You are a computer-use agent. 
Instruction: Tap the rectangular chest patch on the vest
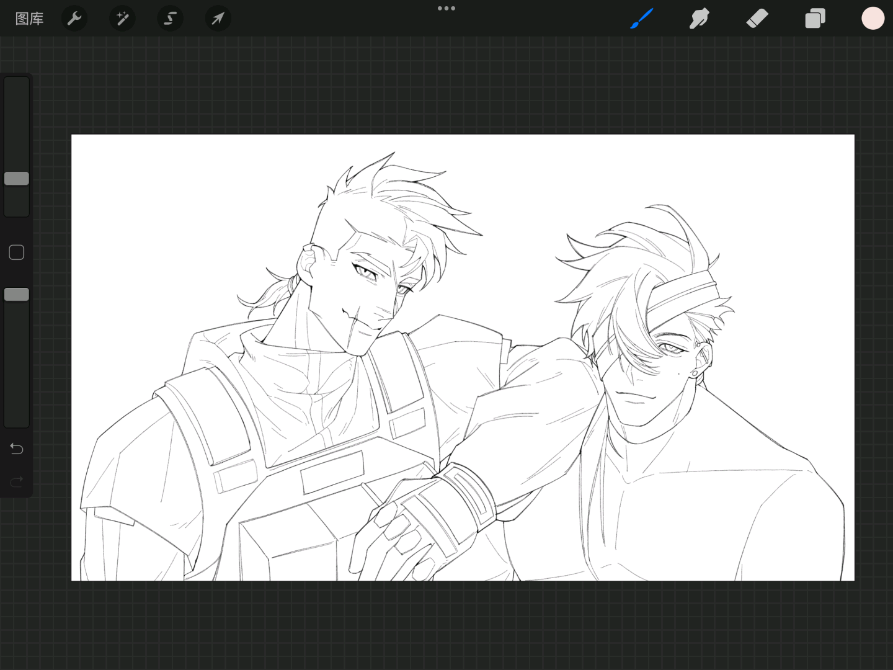pyautogui.click(x=332, y=471)
